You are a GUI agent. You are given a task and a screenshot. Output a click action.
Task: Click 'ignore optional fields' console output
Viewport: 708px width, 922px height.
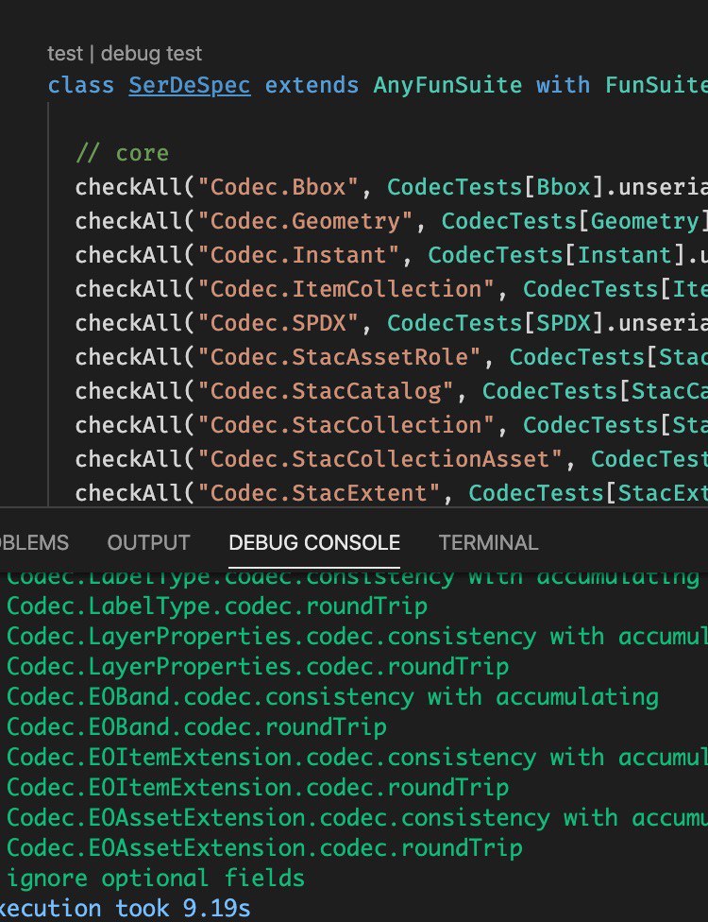[x=156, y=879]
